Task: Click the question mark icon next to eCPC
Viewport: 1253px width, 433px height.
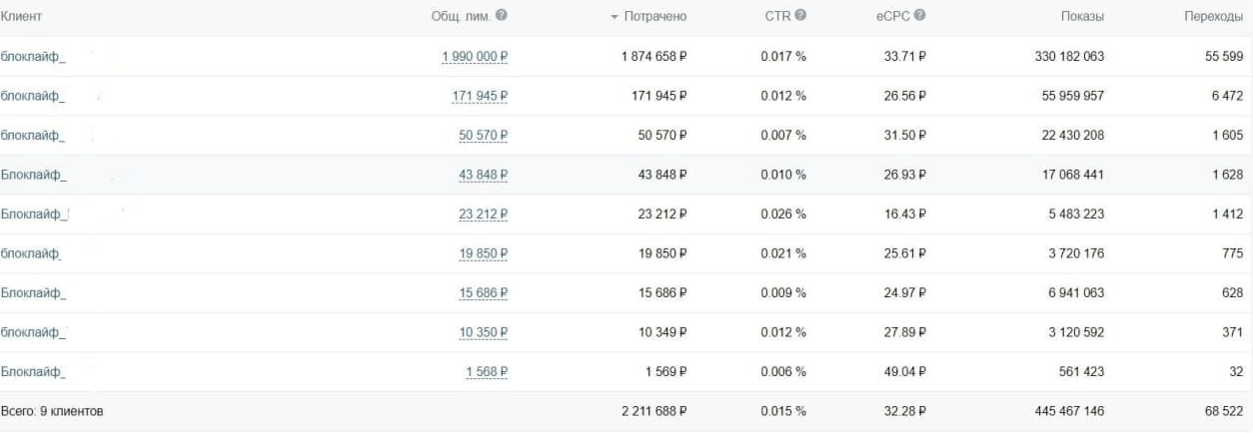Action: point(919,16)
